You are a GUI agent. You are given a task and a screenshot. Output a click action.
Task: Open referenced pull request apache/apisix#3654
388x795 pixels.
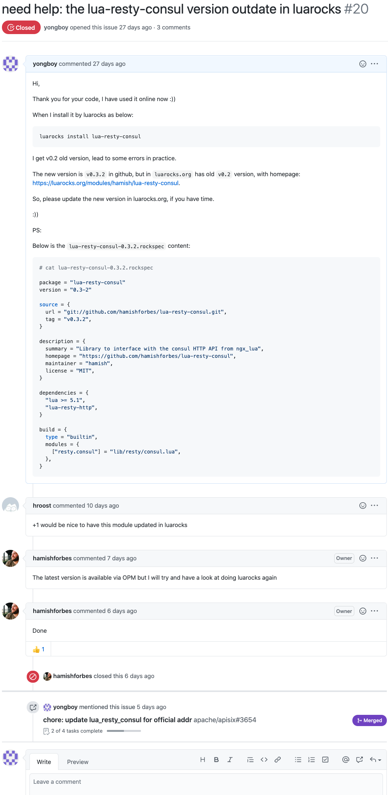point(150,720)
